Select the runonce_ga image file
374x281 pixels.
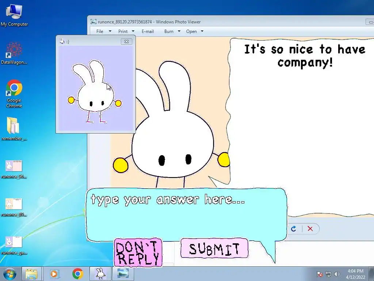(14, 245)
